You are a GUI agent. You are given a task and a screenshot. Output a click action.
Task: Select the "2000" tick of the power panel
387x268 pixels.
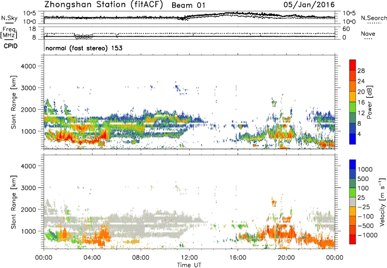(29, 109)
